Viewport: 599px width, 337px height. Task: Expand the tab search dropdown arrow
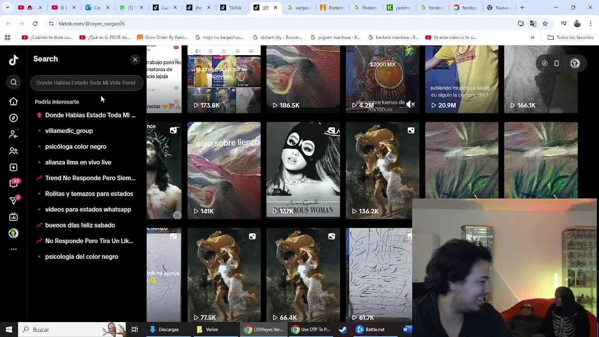[x=7, y=7]
